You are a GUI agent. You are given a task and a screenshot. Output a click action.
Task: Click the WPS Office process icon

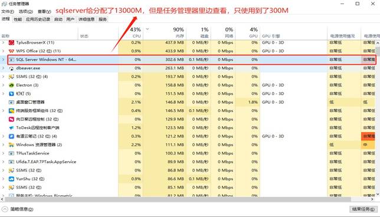coord(11,51)
